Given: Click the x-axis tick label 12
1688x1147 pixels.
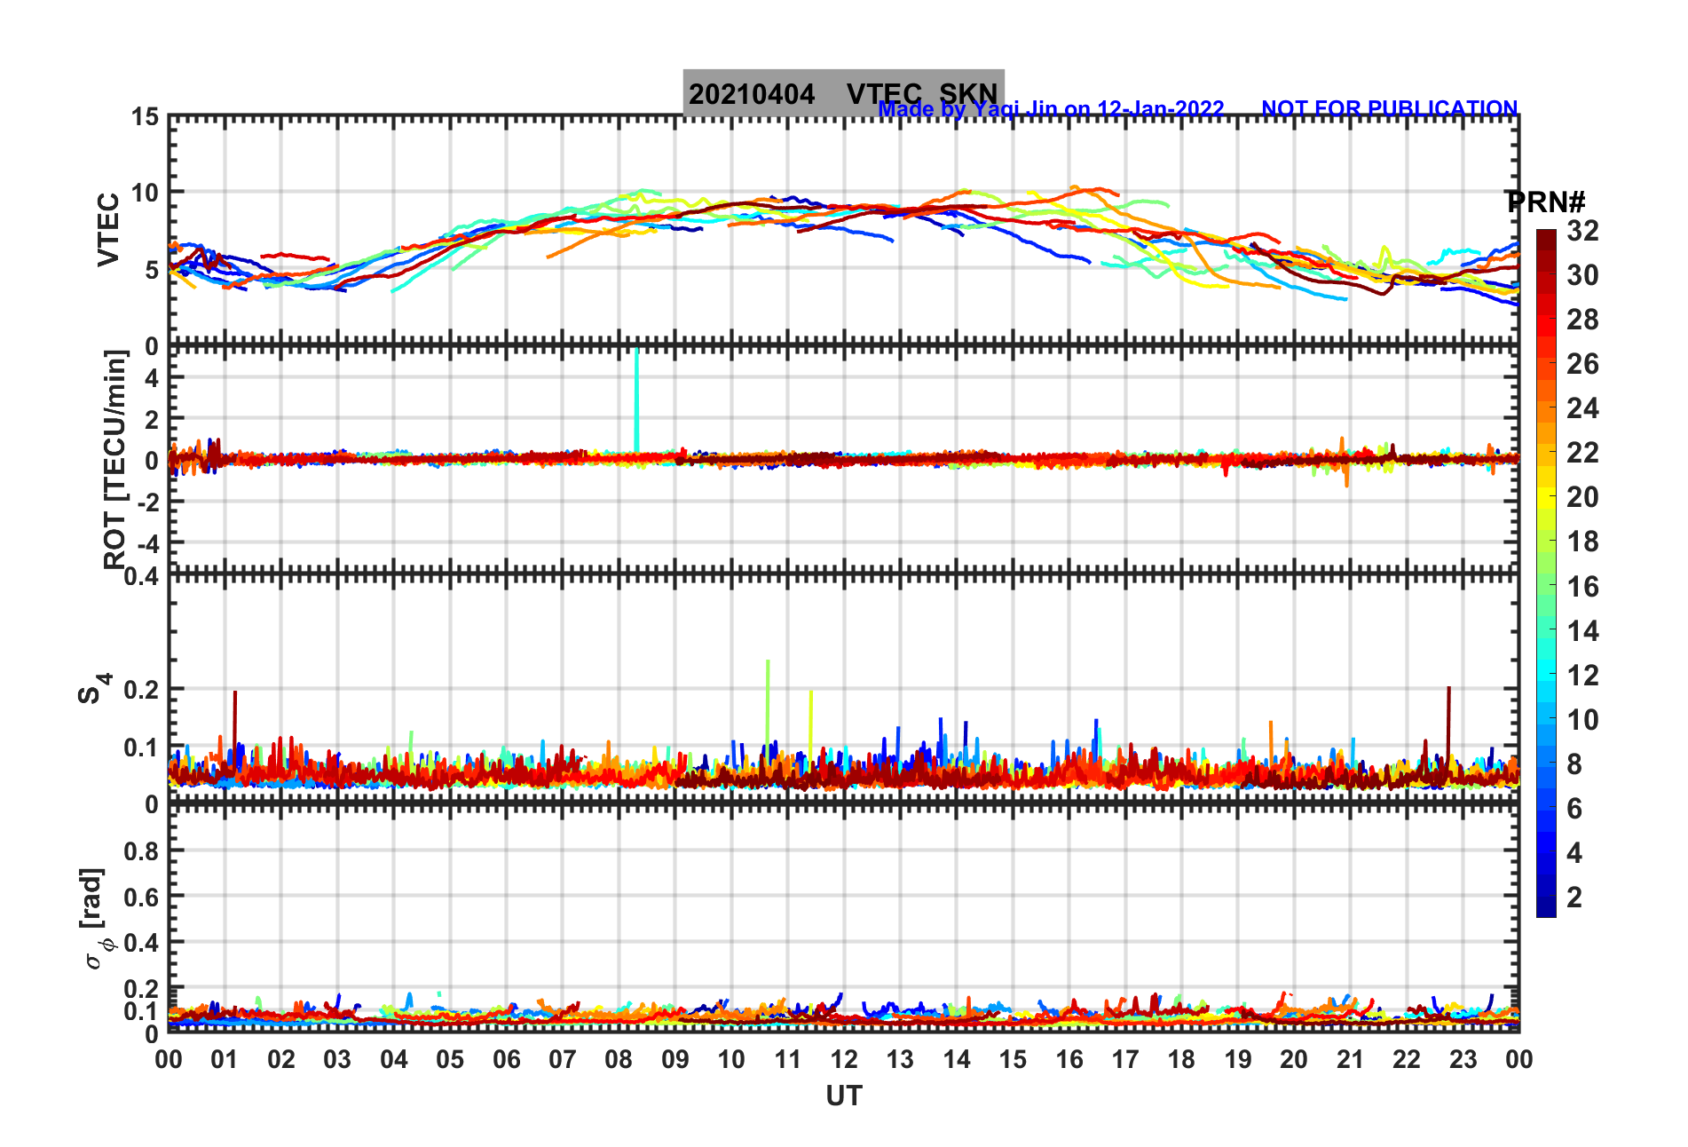Looking at the screenshot, I should point(843,1059).
